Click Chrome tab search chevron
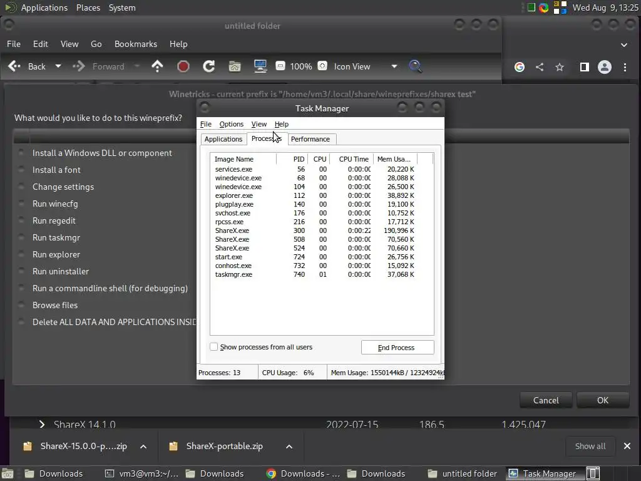641x481 pixels. (624, 45)
